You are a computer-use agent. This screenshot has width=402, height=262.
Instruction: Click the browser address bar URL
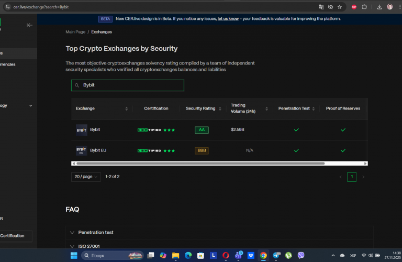tap(41, 7)
